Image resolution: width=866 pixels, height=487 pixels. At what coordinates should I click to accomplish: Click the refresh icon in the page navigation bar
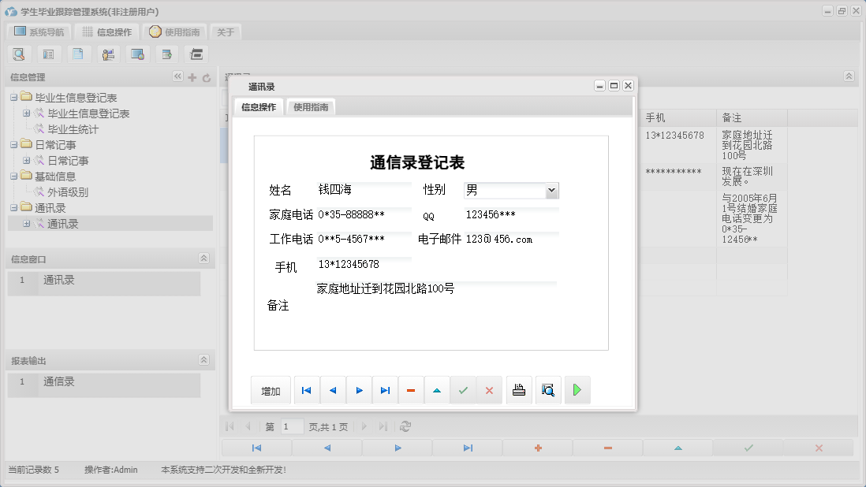pyautogui.click(x=405, y=426)
